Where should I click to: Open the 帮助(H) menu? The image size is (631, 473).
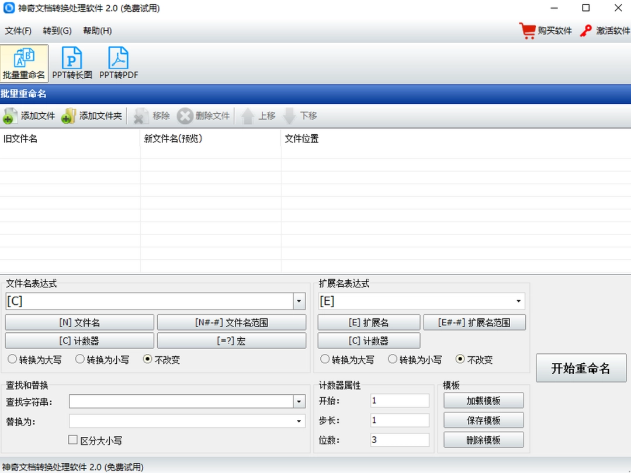pos(97,30)
